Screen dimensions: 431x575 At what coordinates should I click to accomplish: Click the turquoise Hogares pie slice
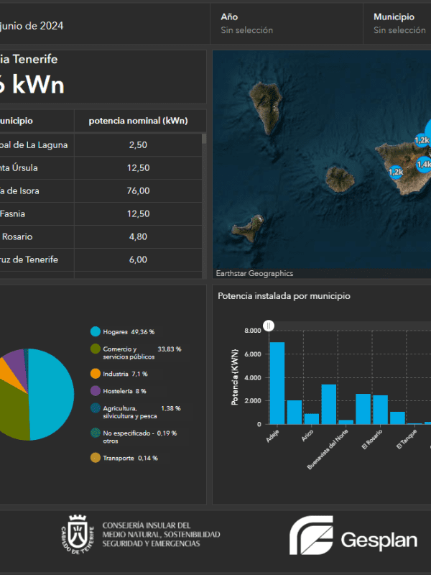click(51, 394)
